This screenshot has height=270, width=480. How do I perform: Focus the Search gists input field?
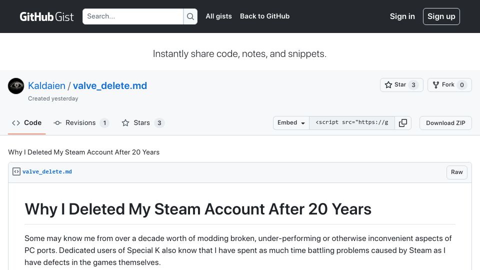click(133, 16)
